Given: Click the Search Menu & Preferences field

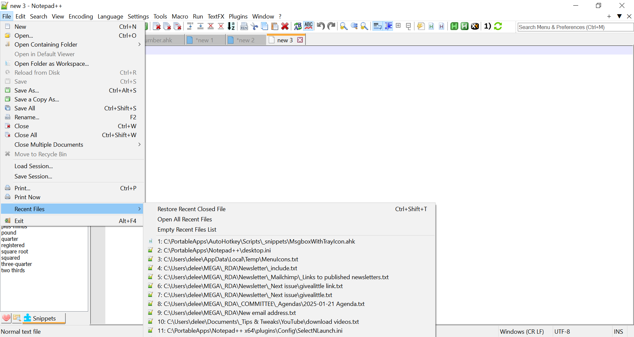Looking at the screenshot, I should (x=575, y=27).
